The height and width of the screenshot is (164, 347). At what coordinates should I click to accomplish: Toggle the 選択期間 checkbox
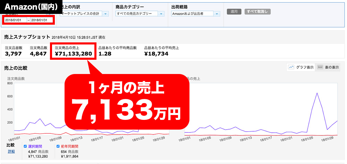pyautogui.click(x=25, y=146)
